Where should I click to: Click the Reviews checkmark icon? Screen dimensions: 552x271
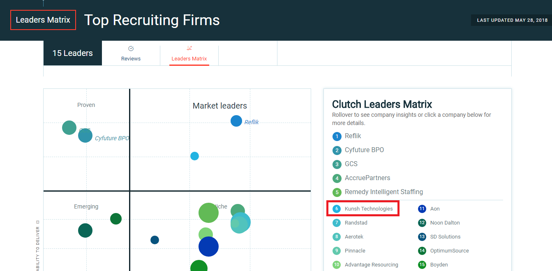(131, 49)
